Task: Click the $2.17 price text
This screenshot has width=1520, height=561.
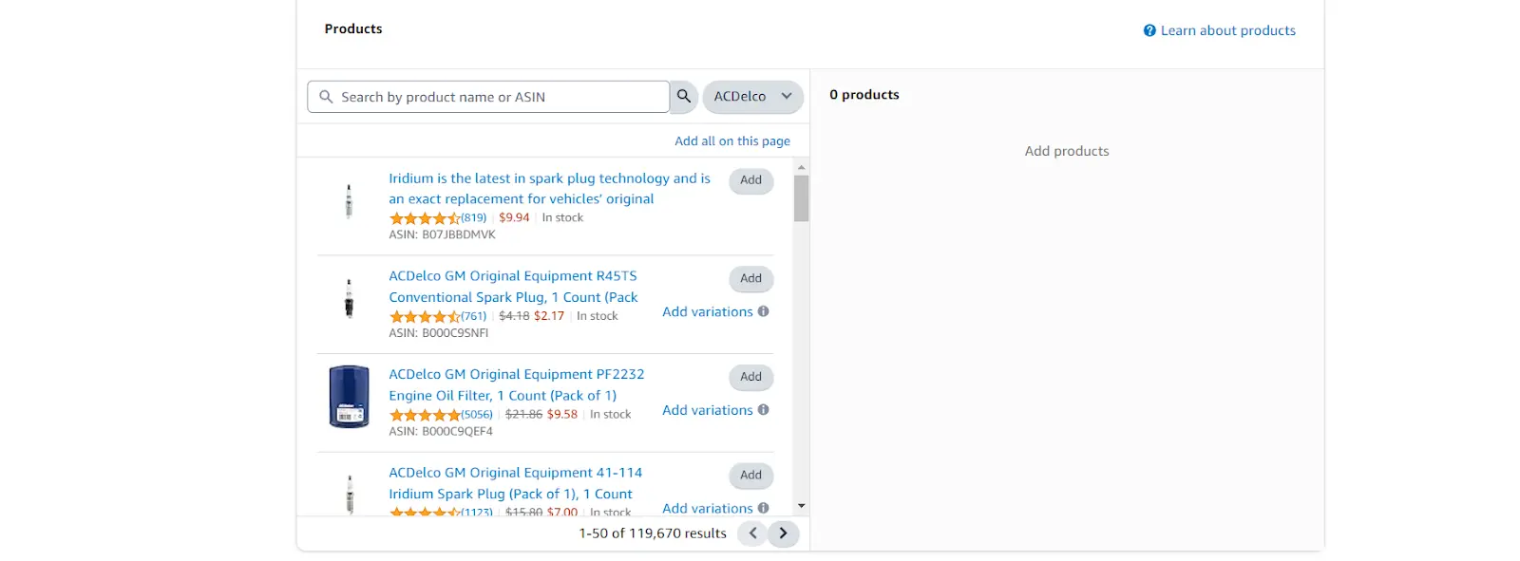Action: (x=549, y=316)
